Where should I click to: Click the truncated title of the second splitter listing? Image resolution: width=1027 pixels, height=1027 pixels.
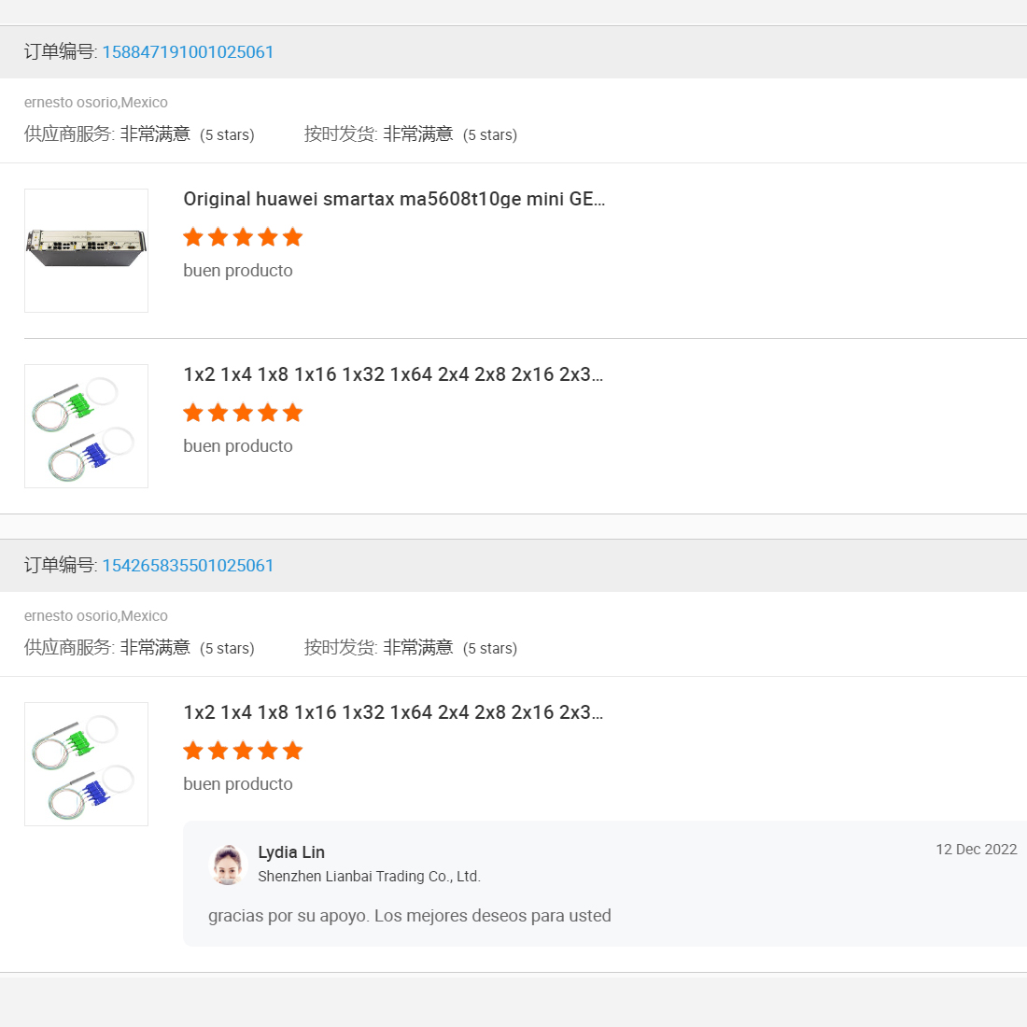[x=393, y=712]
